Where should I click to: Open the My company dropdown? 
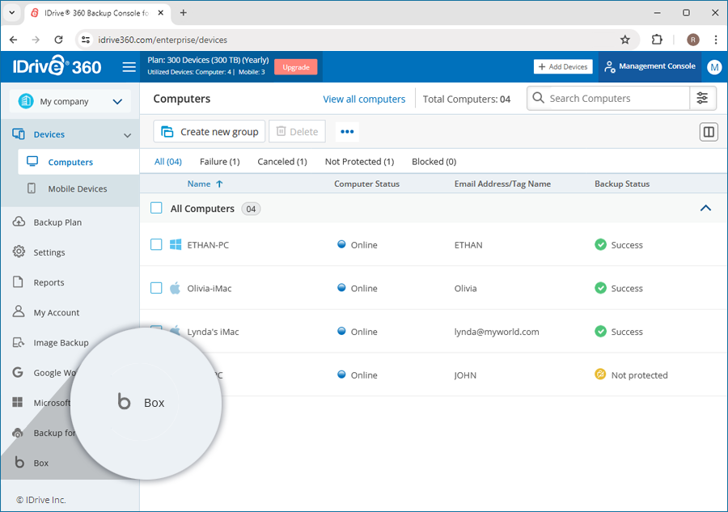70,101
